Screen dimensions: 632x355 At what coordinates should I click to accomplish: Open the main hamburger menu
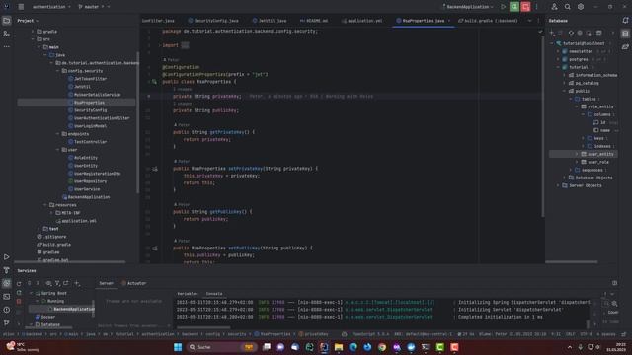coord(21,7)
